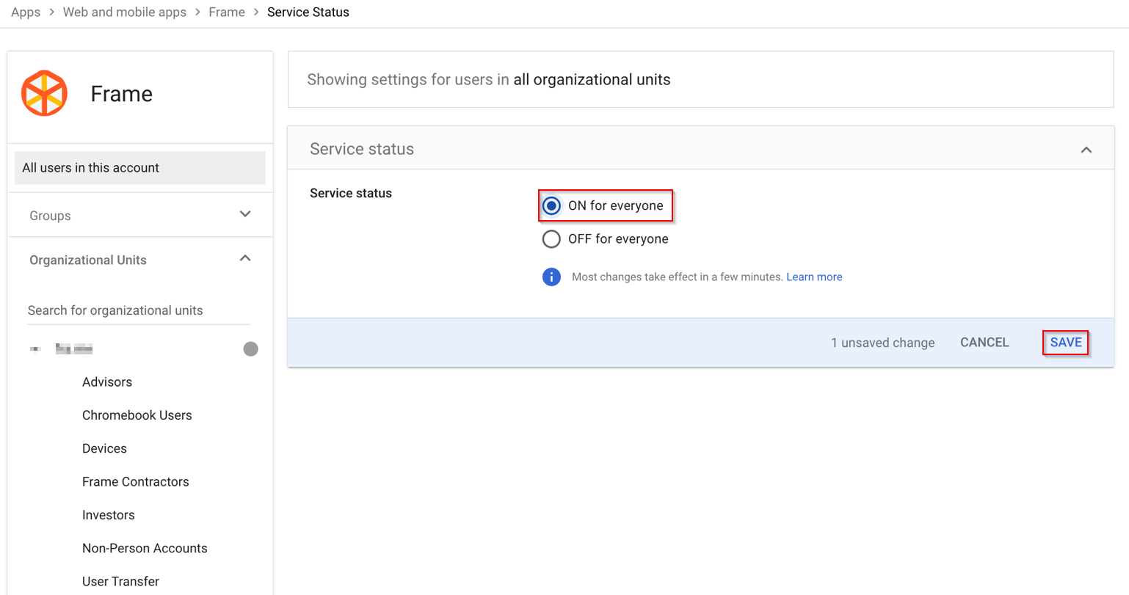Open the Frame Contractors organizational unit
This screenshot has width=1129, height=595.
pos(135,482)
